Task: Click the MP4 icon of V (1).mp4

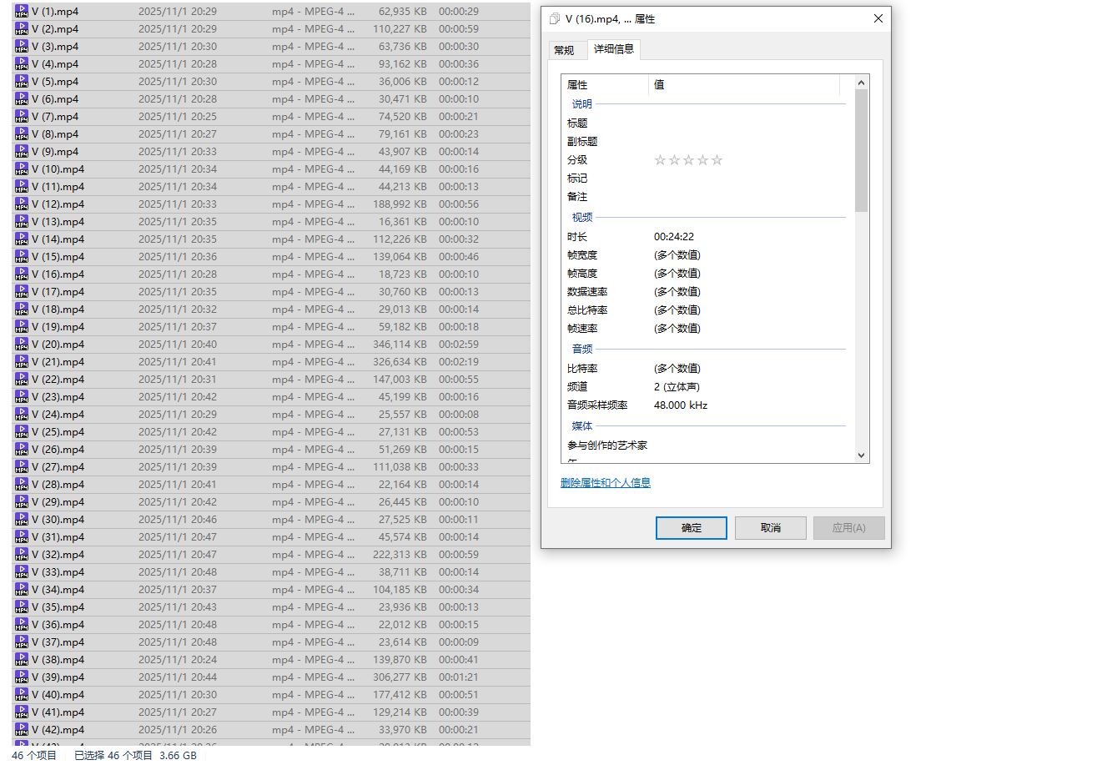Action: [22, 12]
